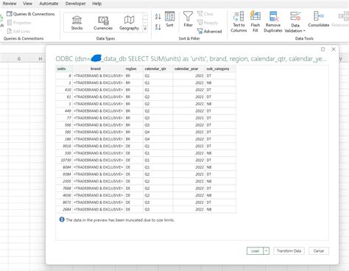Sort A to Z ascending
349x271 pixels.
pos(158,17)
